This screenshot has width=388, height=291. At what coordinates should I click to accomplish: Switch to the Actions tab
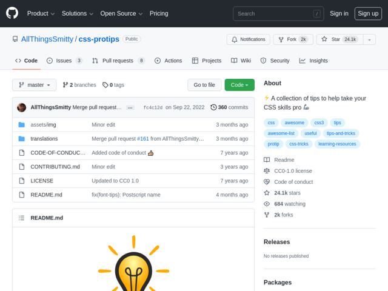(169, 61)
